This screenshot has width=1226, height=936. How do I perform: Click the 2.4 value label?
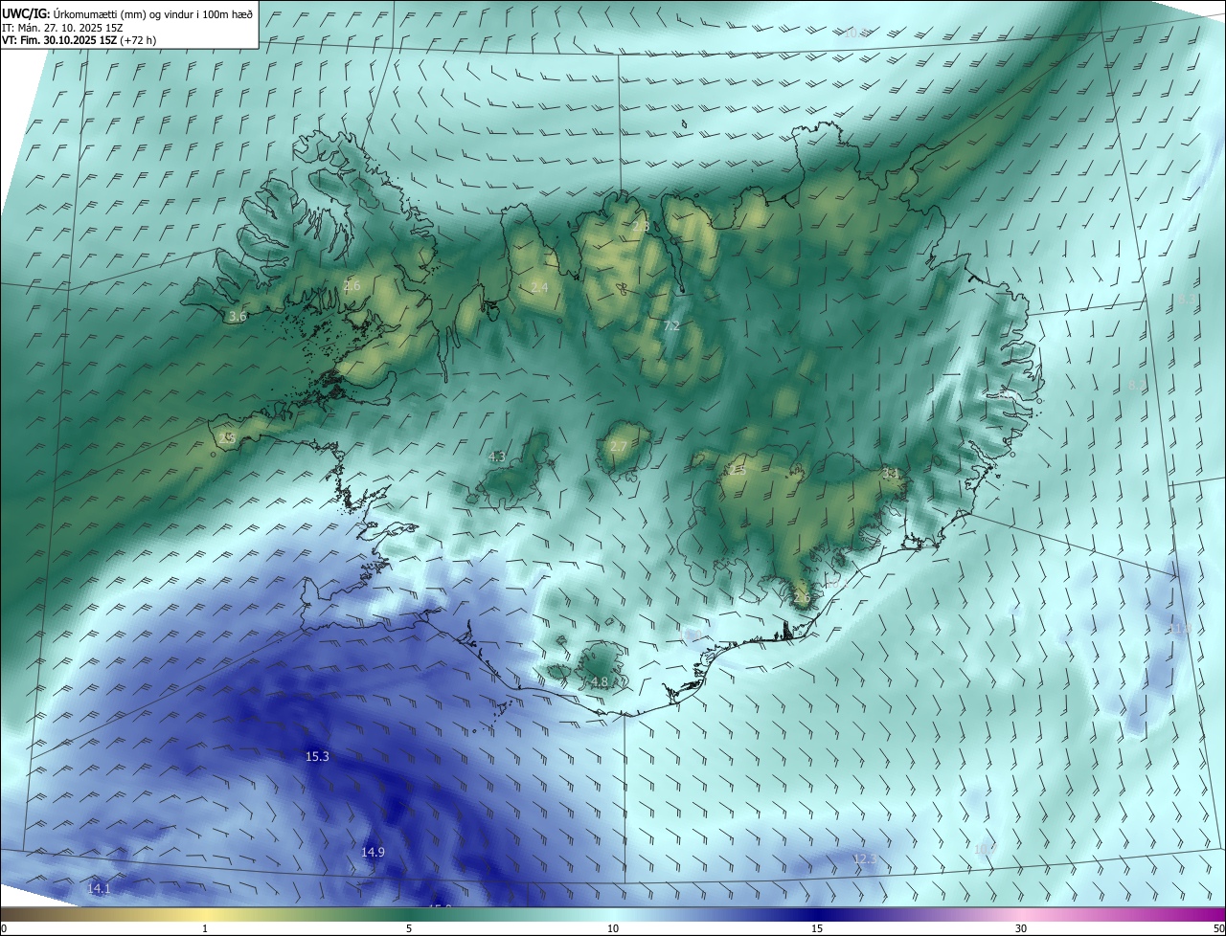click(539, 287)
